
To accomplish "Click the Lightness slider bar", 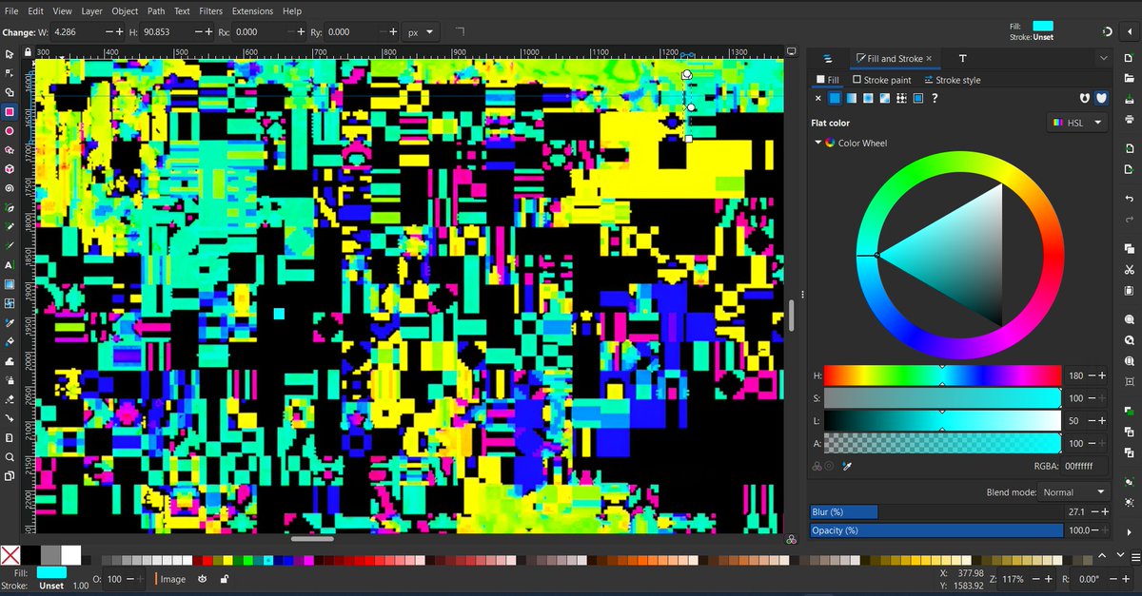I will click(x=942, y=420).
